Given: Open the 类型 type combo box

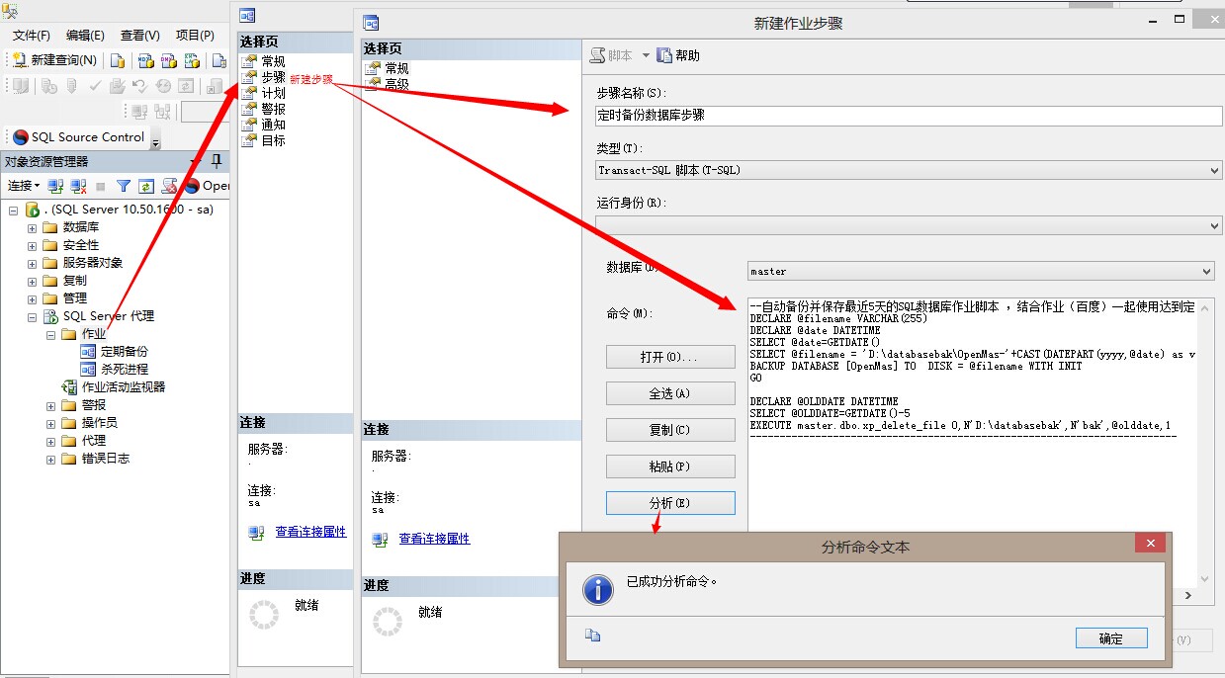Looking at the screenshot, I should tap(909, 170).
